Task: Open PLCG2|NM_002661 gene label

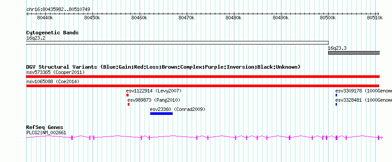Action: 46,133
